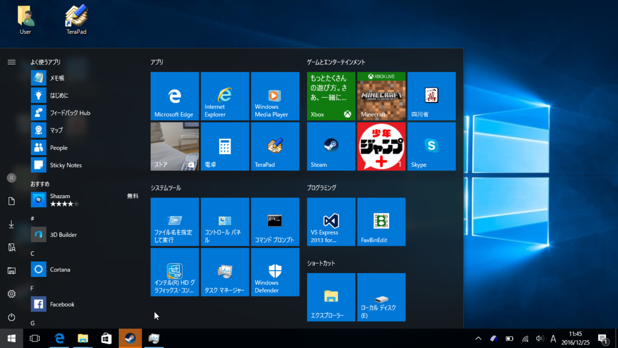Launch the FavBinEdit tile

pyautogui.click(x=381, y=222)
